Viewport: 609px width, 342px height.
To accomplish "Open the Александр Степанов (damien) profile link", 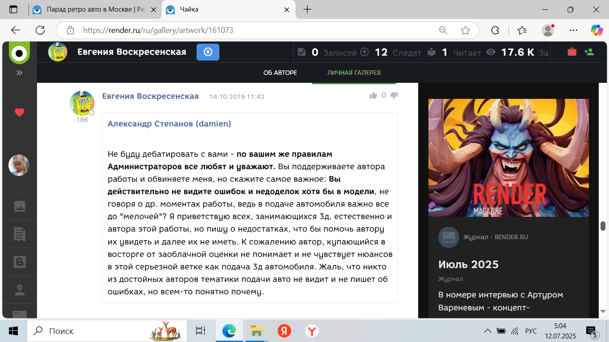I will tap(169, 124).
